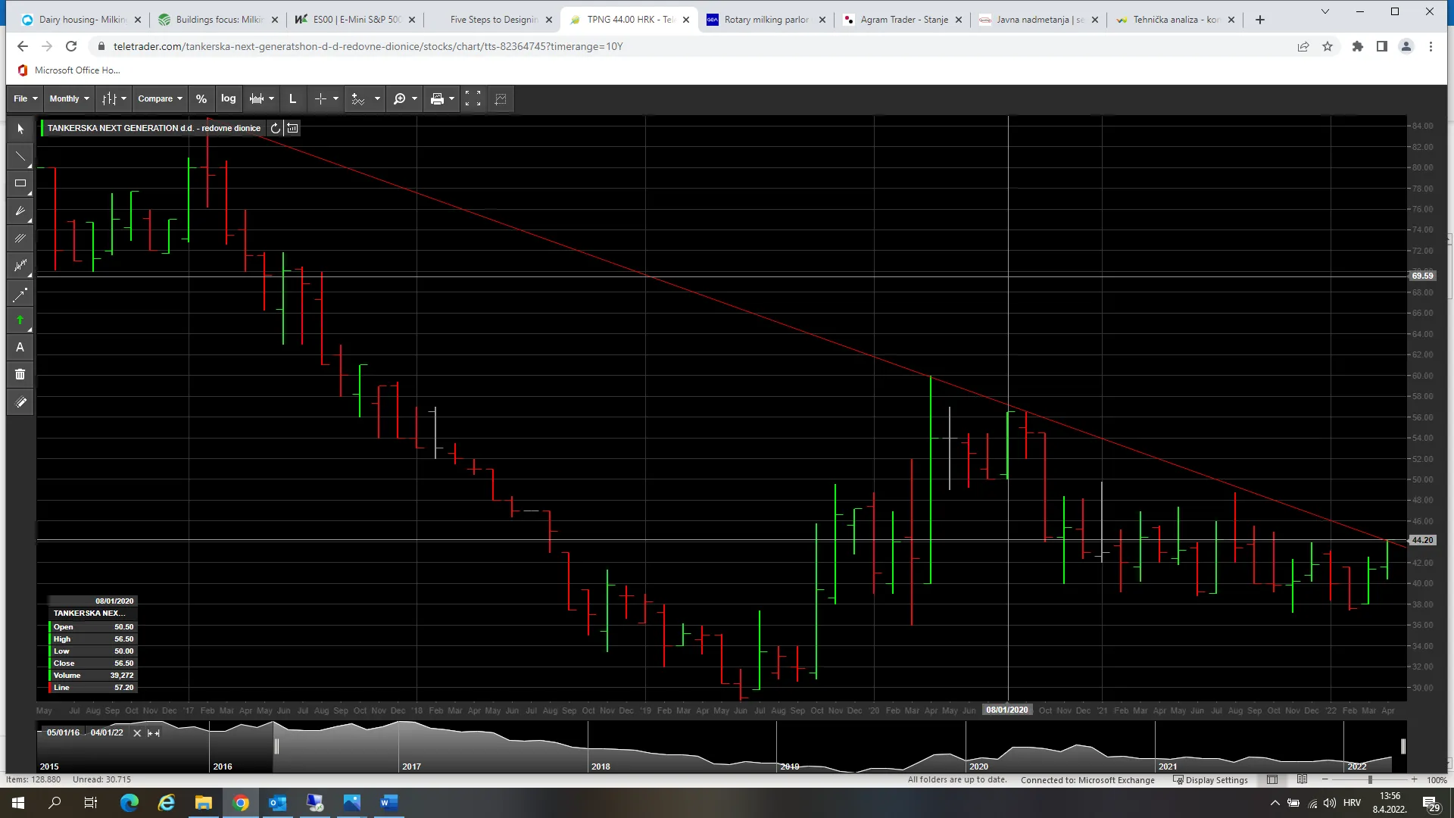This screenshot has width=1454, height=818.
Task: Reload the Tankerska chart data
Action: click(276, 128)
